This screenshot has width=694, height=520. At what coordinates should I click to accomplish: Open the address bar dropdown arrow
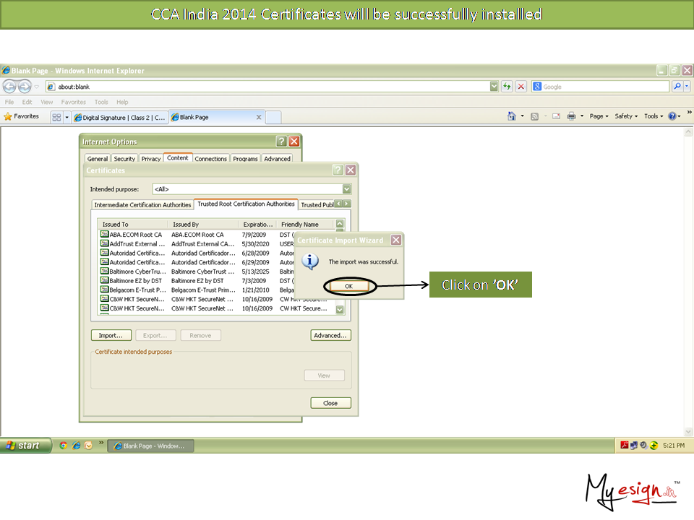coord(494,87)
